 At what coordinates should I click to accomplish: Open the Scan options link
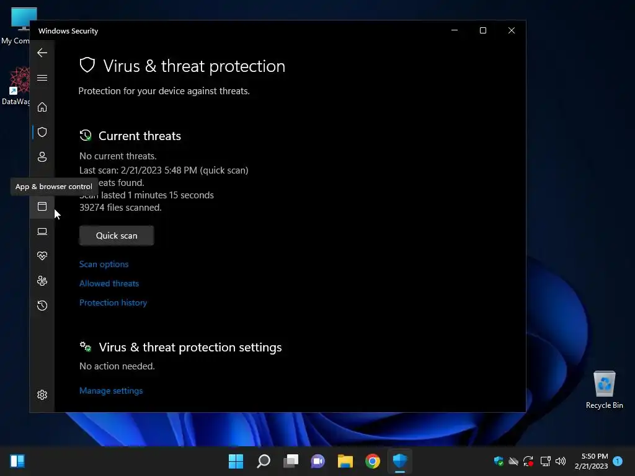pos(104,264)
